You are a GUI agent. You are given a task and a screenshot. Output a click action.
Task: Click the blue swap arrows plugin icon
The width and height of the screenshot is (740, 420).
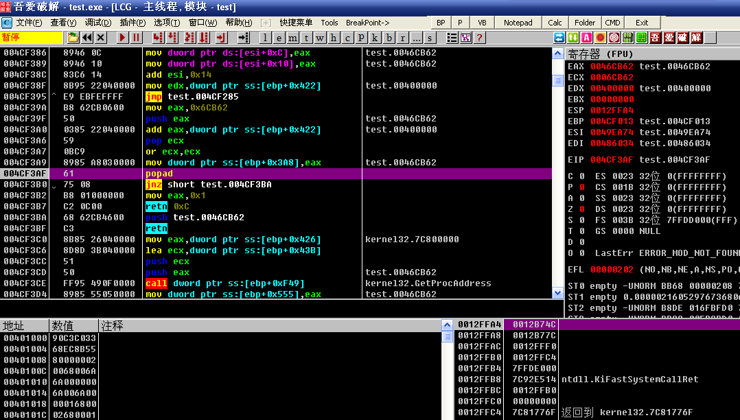pos(559,38)
